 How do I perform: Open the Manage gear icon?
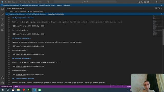pyautogui.click(x=3, y=83)
